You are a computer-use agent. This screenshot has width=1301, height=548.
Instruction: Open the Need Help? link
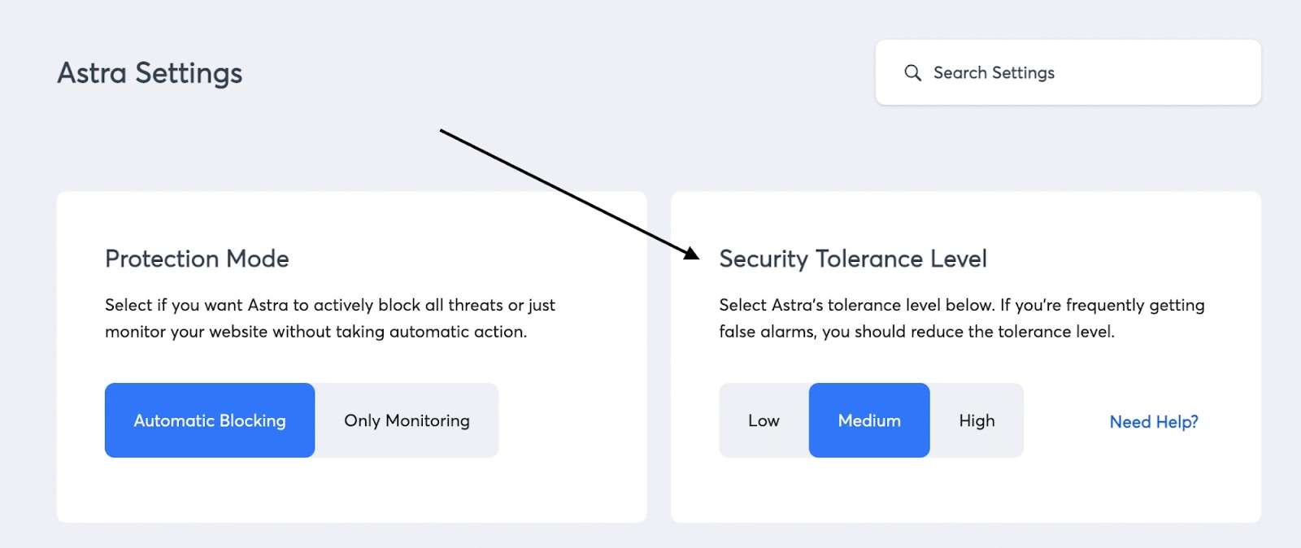(x=1153, y=422)
